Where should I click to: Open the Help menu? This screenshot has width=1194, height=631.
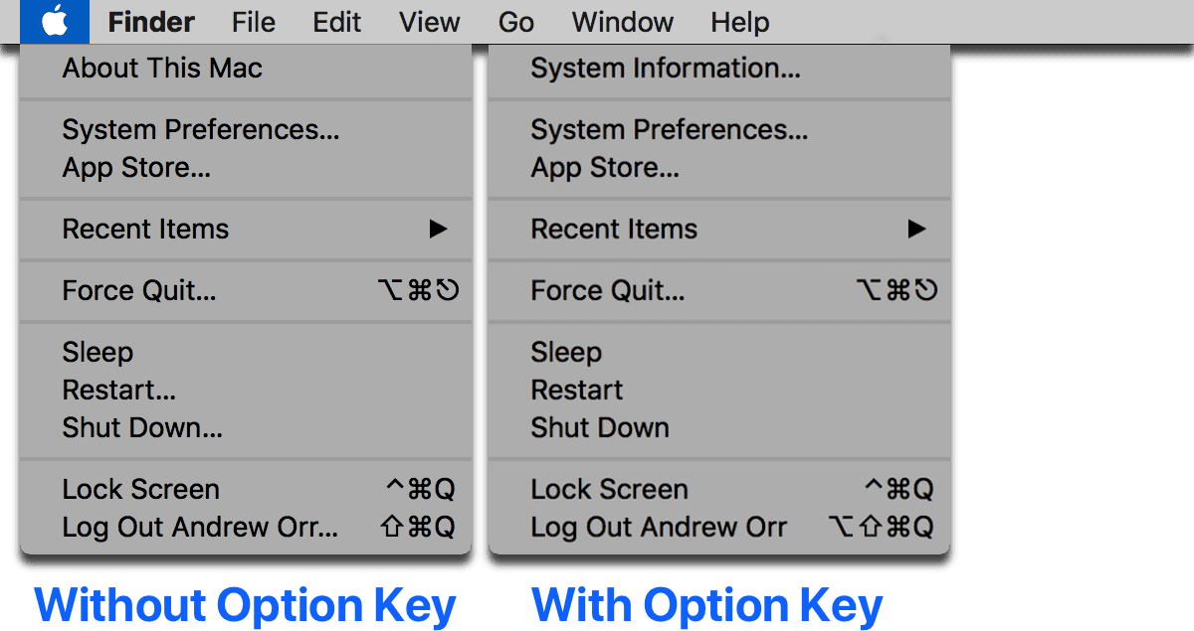(739, 22)
